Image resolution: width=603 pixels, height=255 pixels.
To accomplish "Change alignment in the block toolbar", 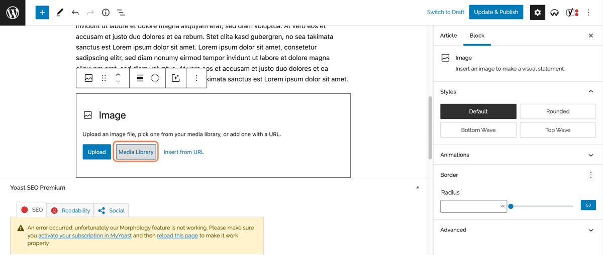I will click(x=140, y=78).
